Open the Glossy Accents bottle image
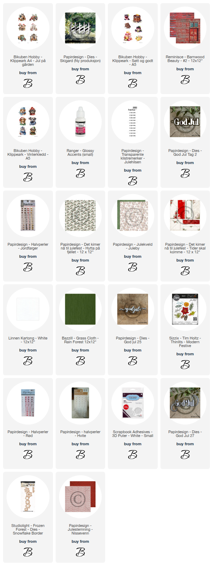Viewport: 213px width, 570px height. click(80, 122)
